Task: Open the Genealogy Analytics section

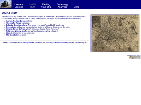Action: pos(62,6)
